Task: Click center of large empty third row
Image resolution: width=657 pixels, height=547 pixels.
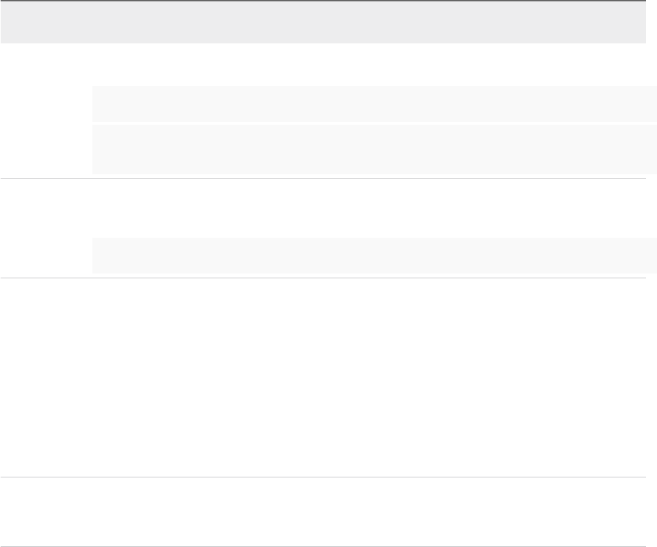Action: pyautogui.click(x=323, y=378)
